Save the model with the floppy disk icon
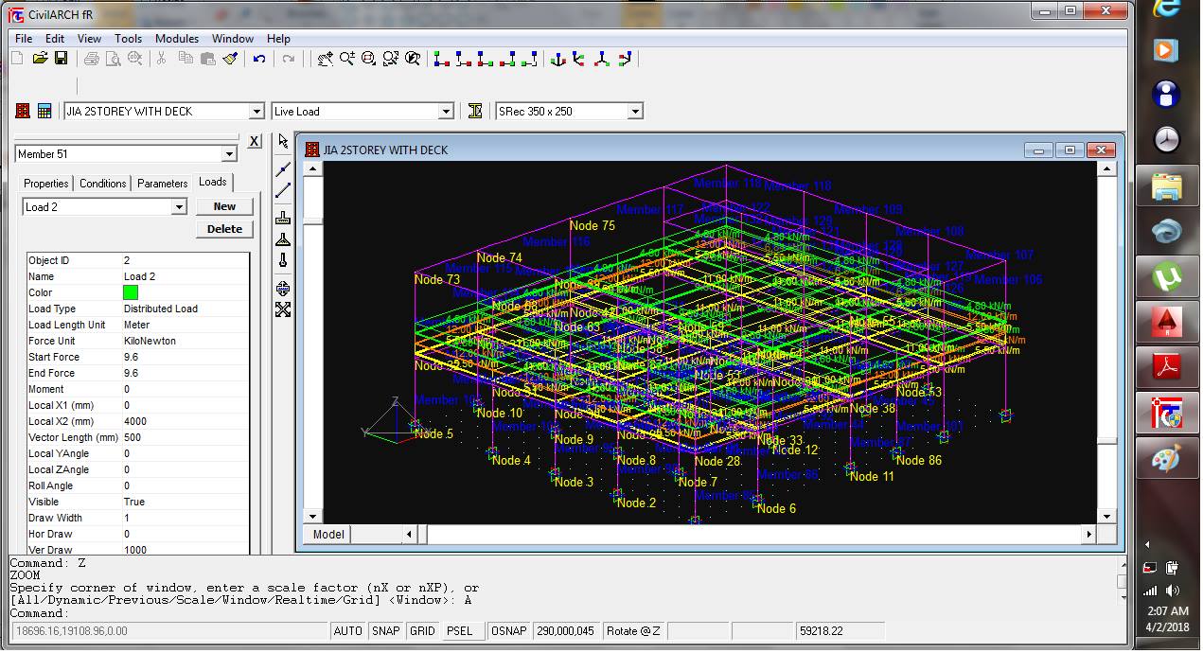 [61, 59]
